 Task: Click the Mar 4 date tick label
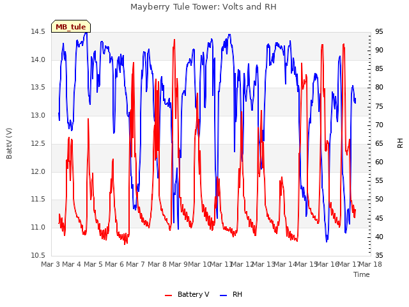(72, 264)
